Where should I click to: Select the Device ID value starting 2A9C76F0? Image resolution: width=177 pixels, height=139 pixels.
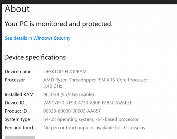click(x=88, y=103)
